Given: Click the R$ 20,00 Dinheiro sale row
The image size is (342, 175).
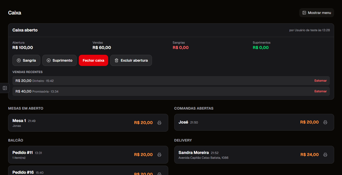Looking at the screenshot, I should (171, 81).
